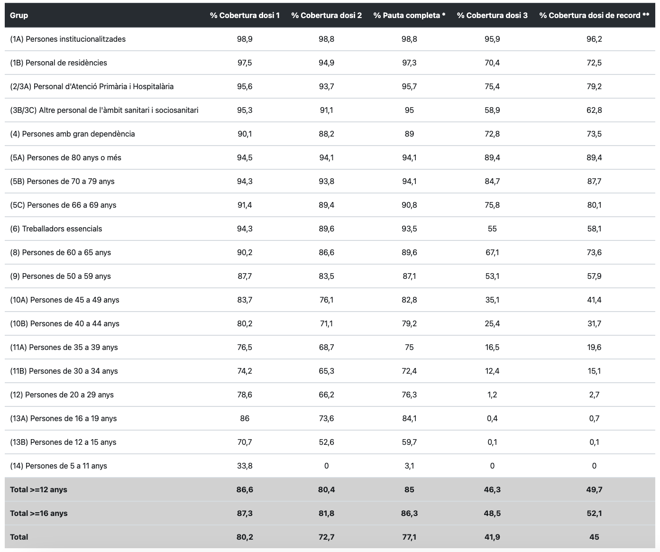Select the (5A) Persones de 80 anys row
This screenshot has height=552, width=660.
(65, 157)
